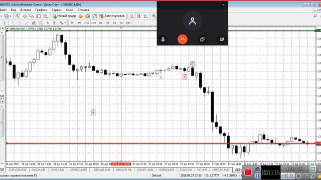Open the Вид menu
Screen dimensions: 321x180
[x=14, y=10]
